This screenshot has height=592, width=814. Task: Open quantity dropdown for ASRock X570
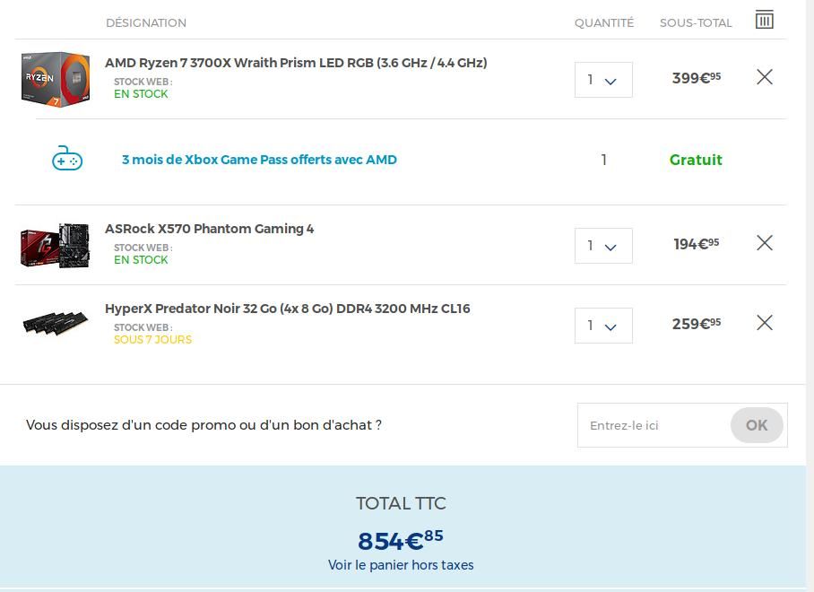pos(603,246)
